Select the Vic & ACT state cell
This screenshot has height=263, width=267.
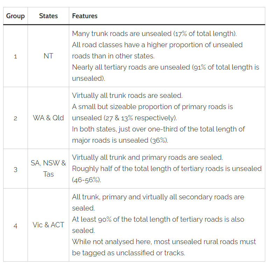pos(48,225)
